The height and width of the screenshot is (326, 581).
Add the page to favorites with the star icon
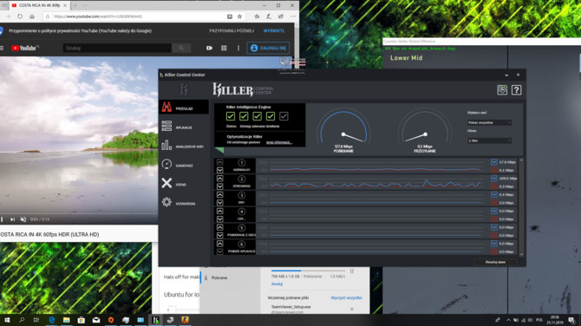coord(239,16)
